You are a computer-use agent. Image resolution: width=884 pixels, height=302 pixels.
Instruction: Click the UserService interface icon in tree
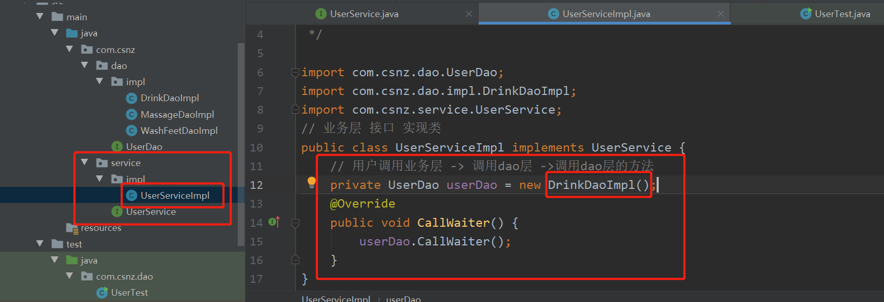[117, 212]
